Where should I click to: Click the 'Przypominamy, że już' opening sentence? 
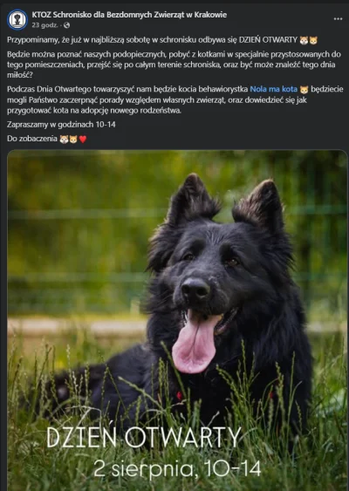point(152,40)
